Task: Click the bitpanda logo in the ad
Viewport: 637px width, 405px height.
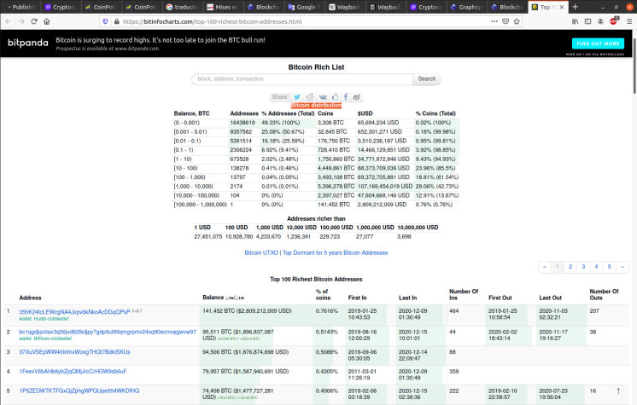Action: click(28, 43)
